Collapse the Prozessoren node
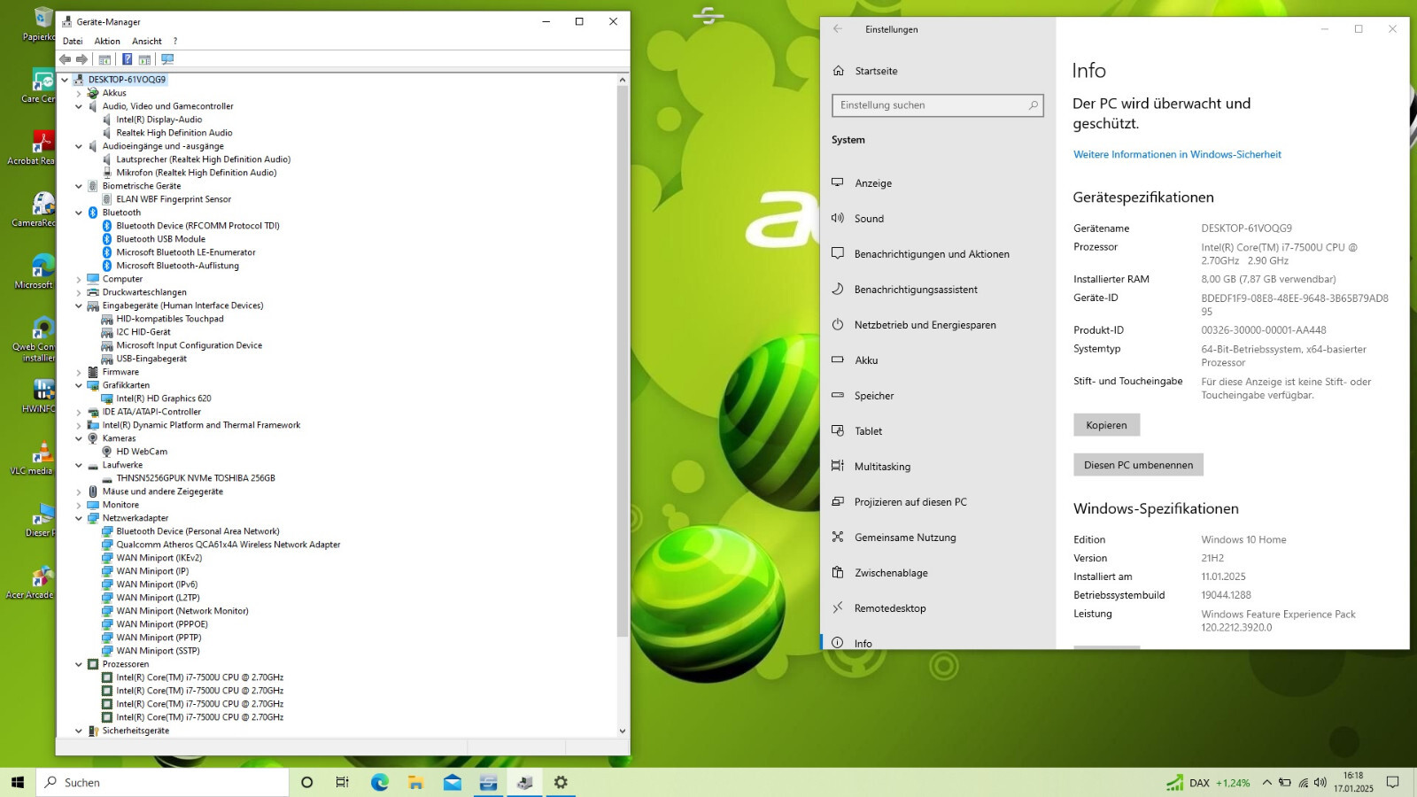 79,664
